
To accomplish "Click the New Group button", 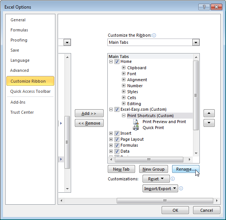I will pos(153,169).
